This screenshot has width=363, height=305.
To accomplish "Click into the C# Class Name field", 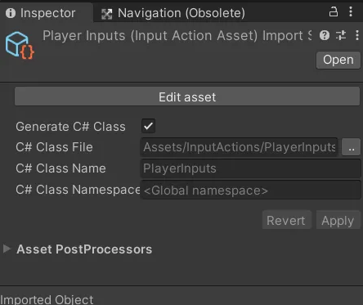I will (251, 168).
